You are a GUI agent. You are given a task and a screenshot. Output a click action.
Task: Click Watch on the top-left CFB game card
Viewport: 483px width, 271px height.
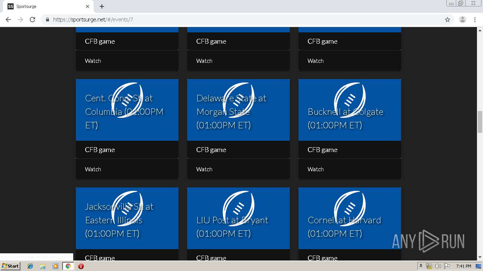(93, 61)
